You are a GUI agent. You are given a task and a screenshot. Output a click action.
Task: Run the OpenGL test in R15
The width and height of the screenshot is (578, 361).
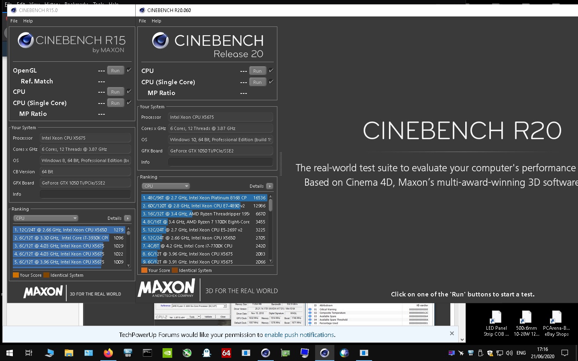pyautogui.click(x=116, y=71)
